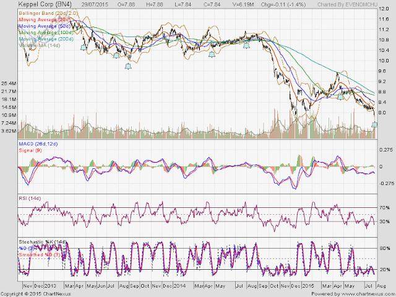This screenshot has width=396, height=297.
Task: Click the Copyright 2015 ChartNexus notice
Action: coord(36,294)
